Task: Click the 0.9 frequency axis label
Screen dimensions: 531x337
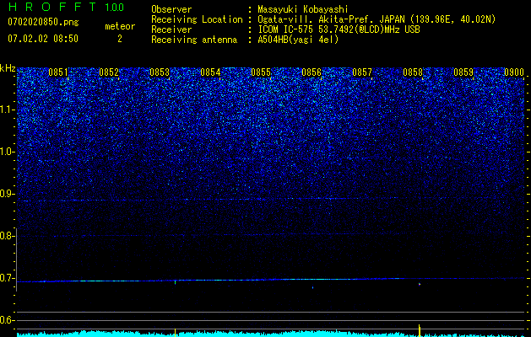Action: pos(6,194)
